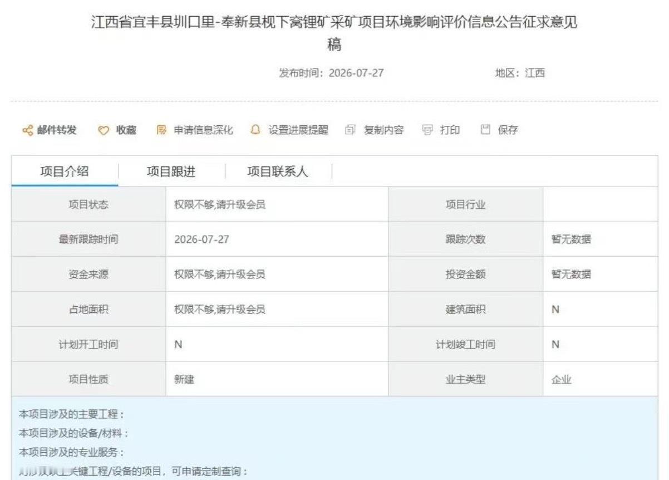
Task: Click the 发布时间 2026-07-27 text
Action: (x=331, y=73)
